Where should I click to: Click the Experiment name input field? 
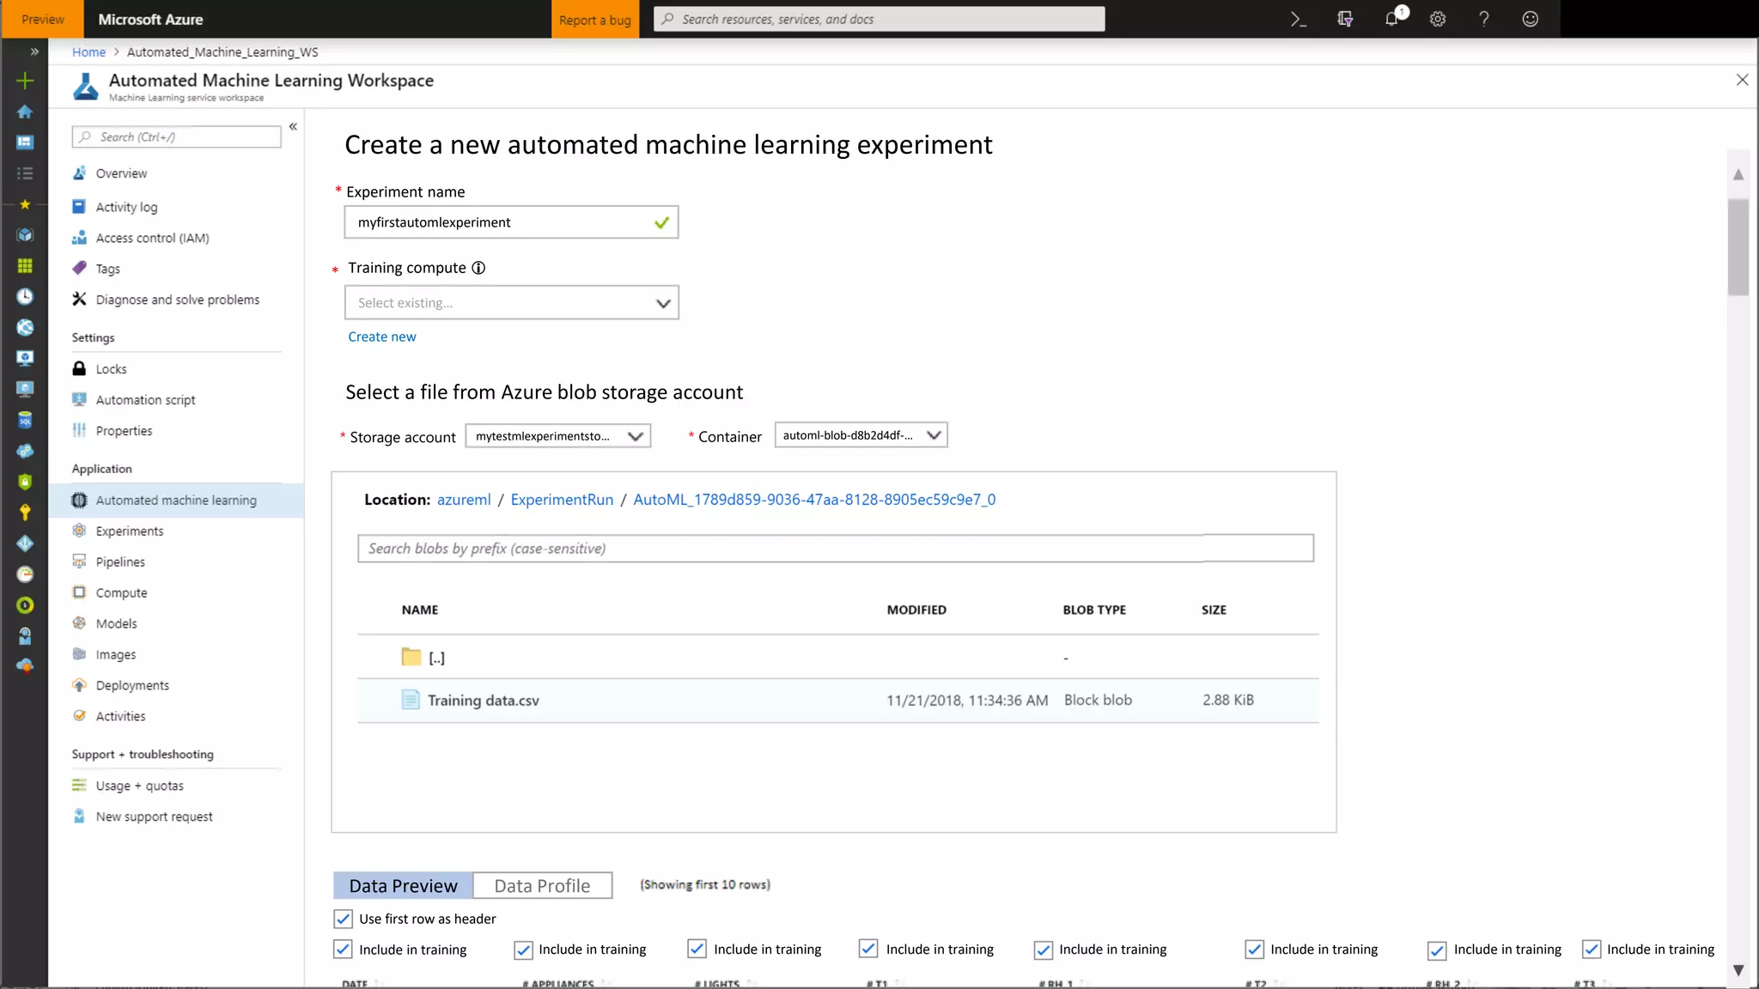(x=511, y=222)
